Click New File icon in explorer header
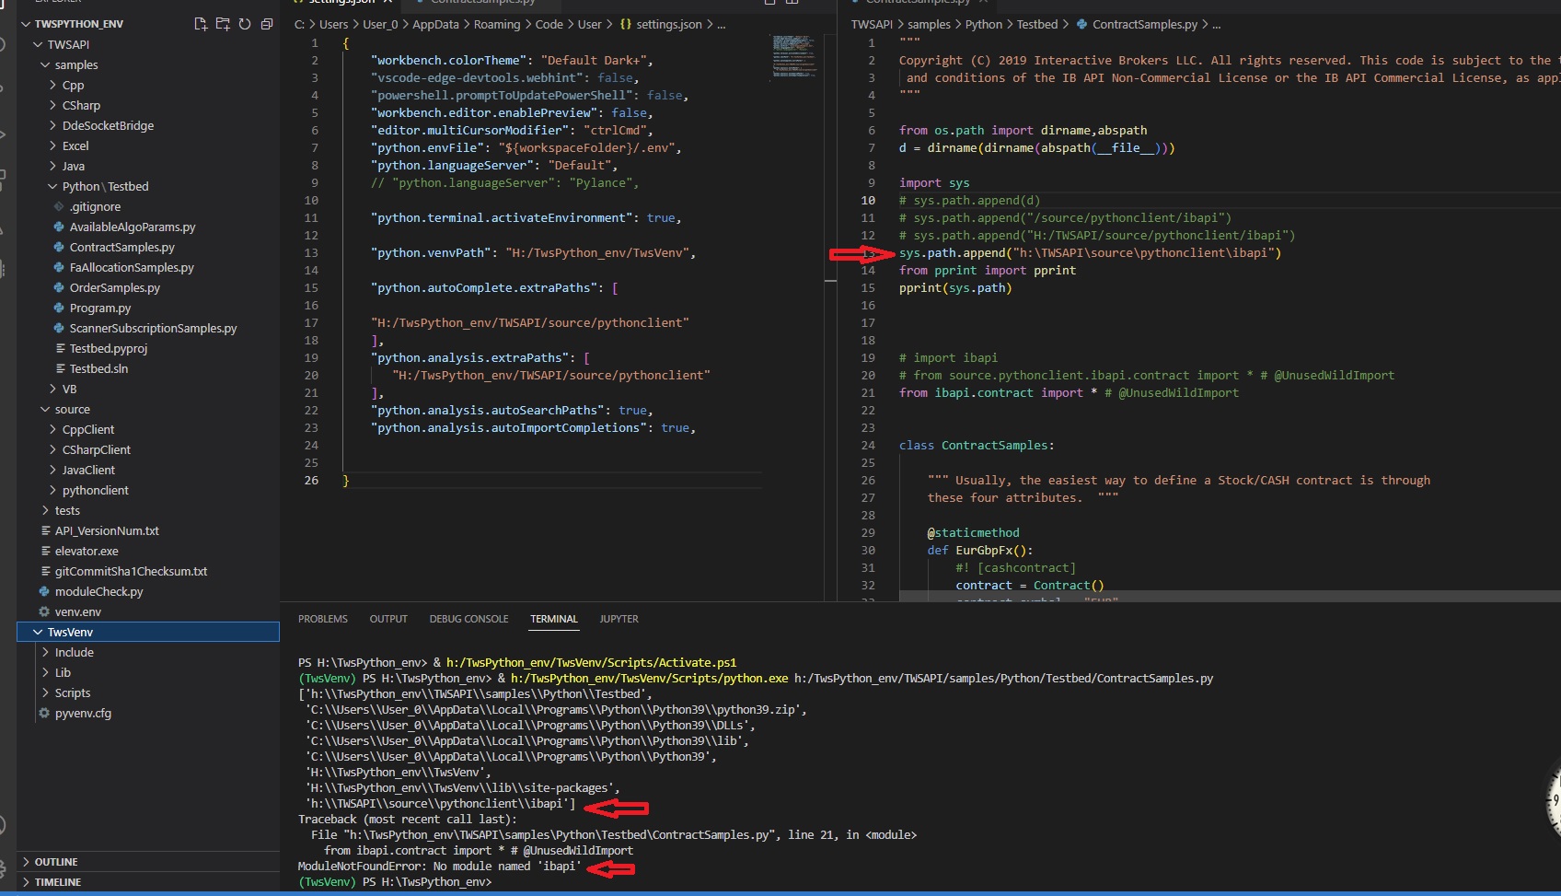Viewport: 1561px width, 896px height. (x=201, y=24)
